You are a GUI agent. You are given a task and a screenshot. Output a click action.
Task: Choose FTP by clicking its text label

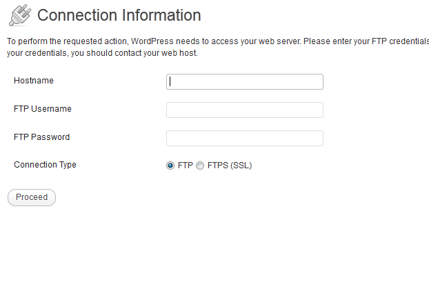pyautogui.click(x=186, y=165)
